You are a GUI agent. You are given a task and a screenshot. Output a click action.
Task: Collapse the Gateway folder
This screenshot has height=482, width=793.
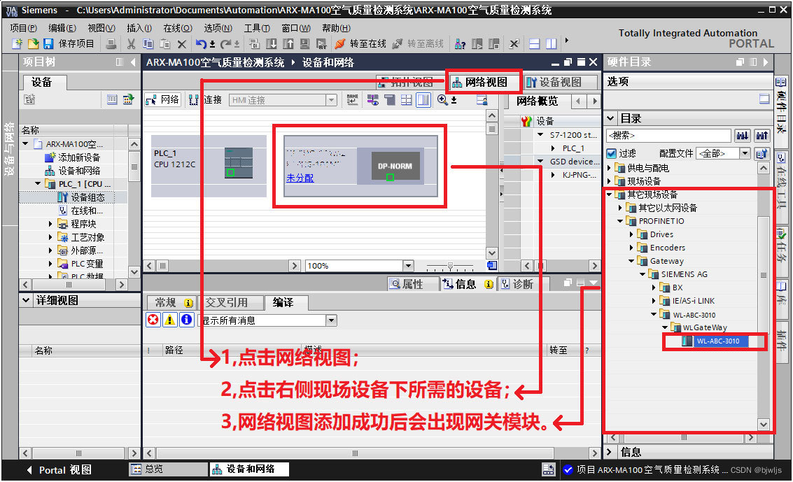pos(631,261)
